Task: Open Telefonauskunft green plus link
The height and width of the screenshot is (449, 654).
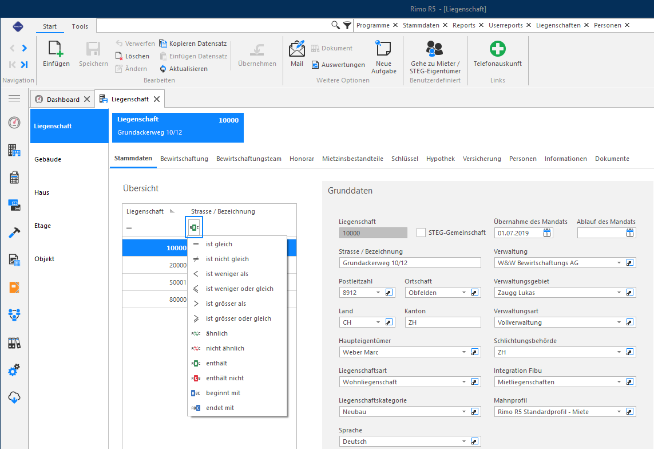Action: pyautogui.click(x=498, y=49)
